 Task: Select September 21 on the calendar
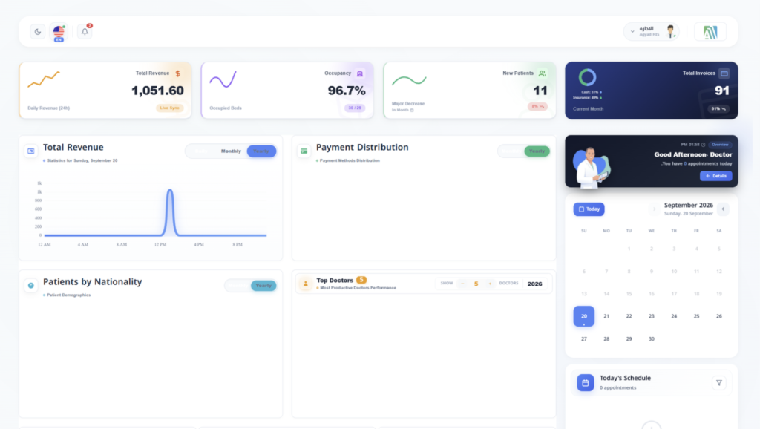pos(606,316)
